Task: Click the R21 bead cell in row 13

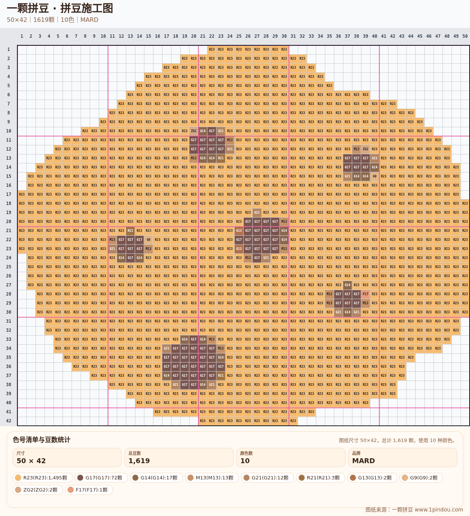Action: [221, 158]
